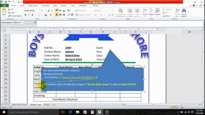Screen dimensions: 205x115
Task: Click the Excel Help question mark icon
Action: point(194,5)
